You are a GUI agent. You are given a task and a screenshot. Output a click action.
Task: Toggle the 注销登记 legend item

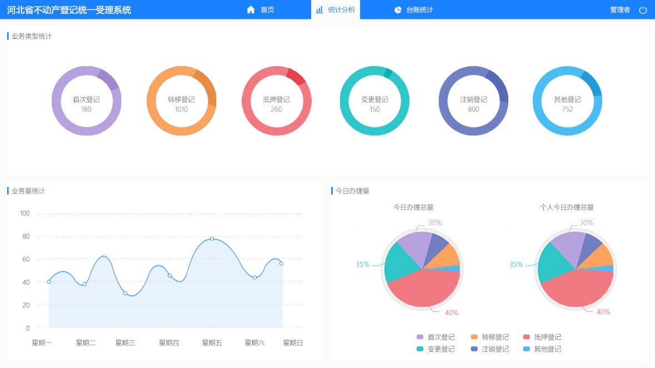[x=490, y=349]
